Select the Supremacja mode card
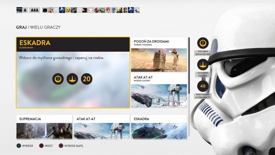The image size is (275, 155). [x=44, y=127]
